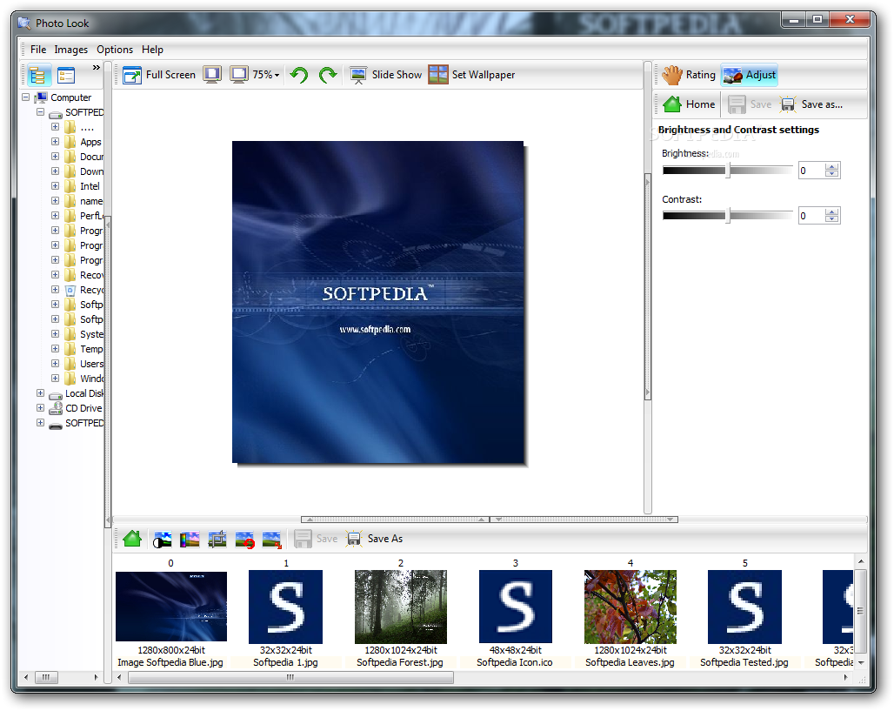Select the Computer root item
Screen dimensions: 894x711
pyautogui.click(x=70, y=97)
